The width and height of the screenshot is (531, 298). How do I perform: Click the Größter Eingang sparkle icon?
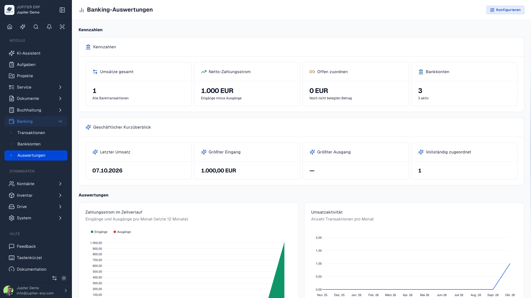click(204, 152)
